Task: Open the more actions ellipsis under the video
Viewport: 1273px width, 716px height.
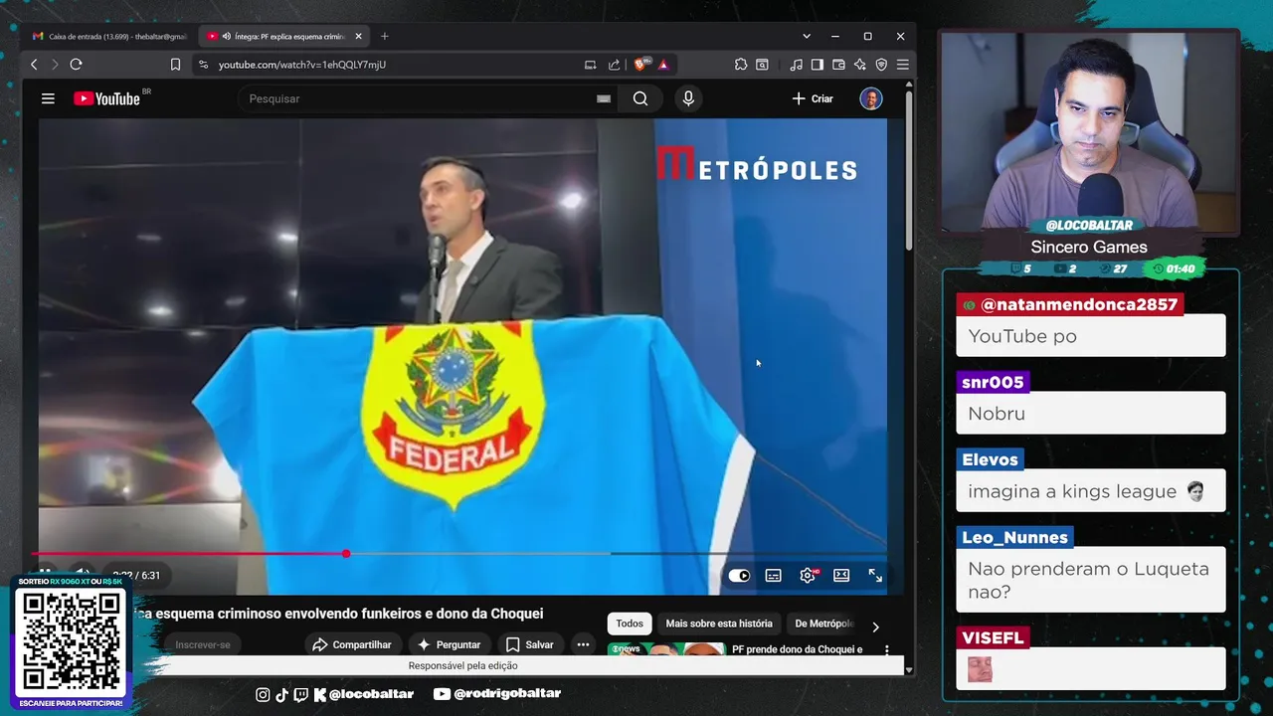Action: [x=583, y=644]
